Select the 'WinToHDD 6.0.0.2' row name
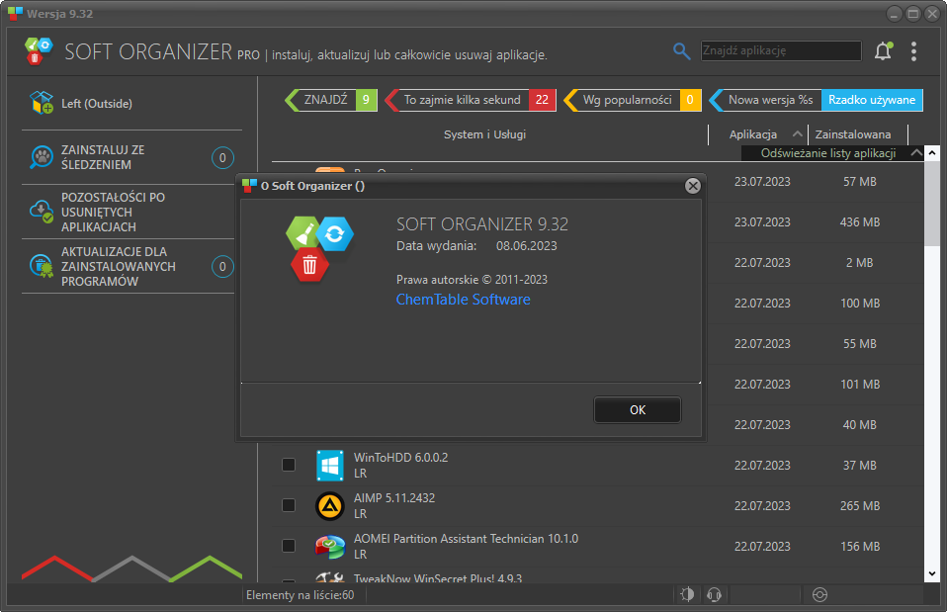 (400, 458)
